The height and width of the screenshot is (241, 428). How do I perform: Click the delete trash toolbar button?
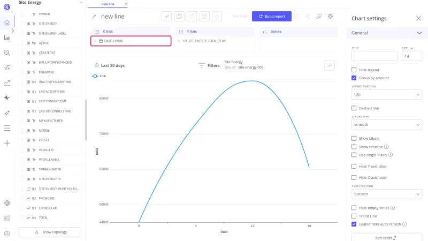(x=204, y=17)
